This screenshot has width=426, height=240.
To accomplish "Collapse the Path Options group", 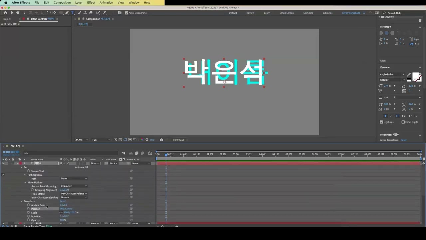I will point(25,175).
